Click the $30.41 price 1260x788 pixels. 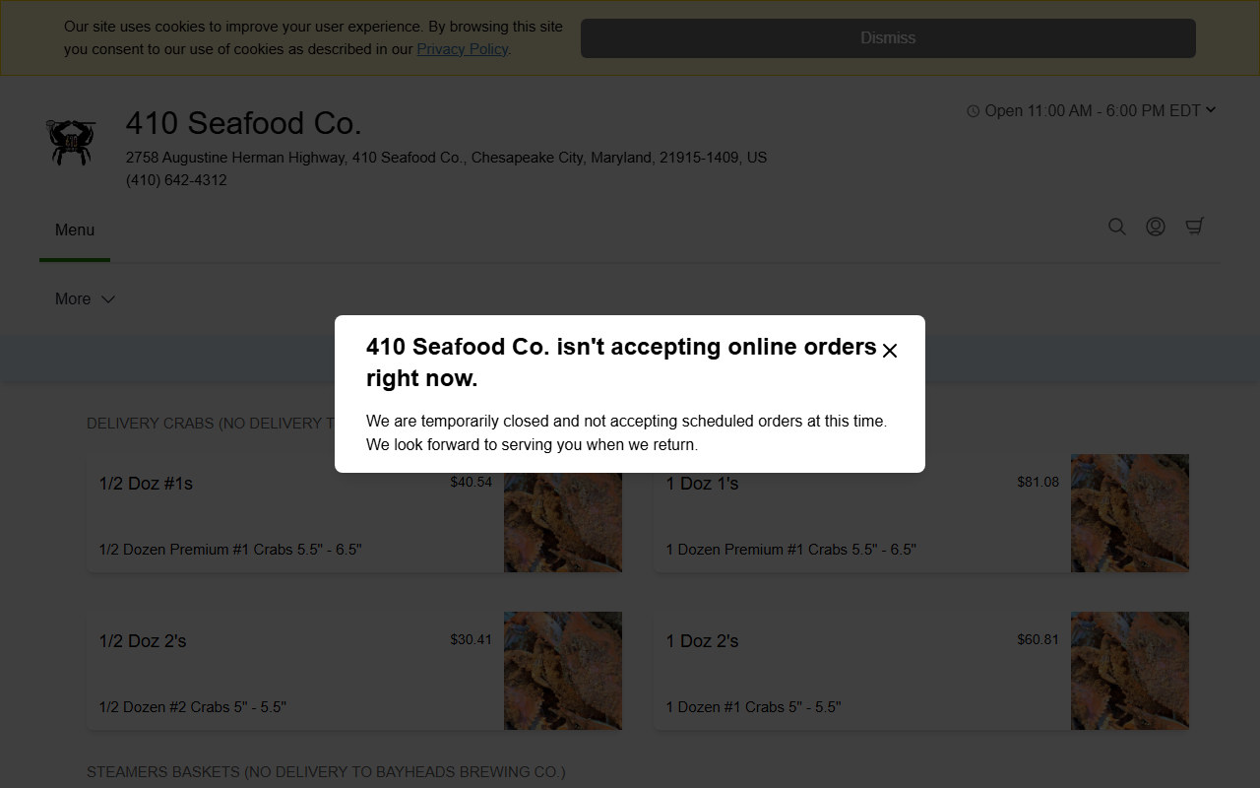(x=471, y=639)
